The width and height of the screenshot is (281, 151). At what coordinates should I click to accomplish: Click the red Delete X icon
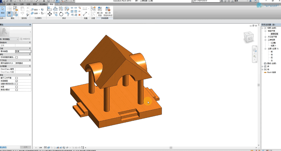[x=79, y=15]
